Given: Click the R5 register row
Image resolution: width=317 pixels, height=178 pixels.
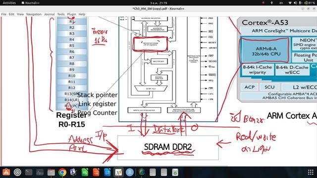Looking at the screenshot, I should 72,45.
